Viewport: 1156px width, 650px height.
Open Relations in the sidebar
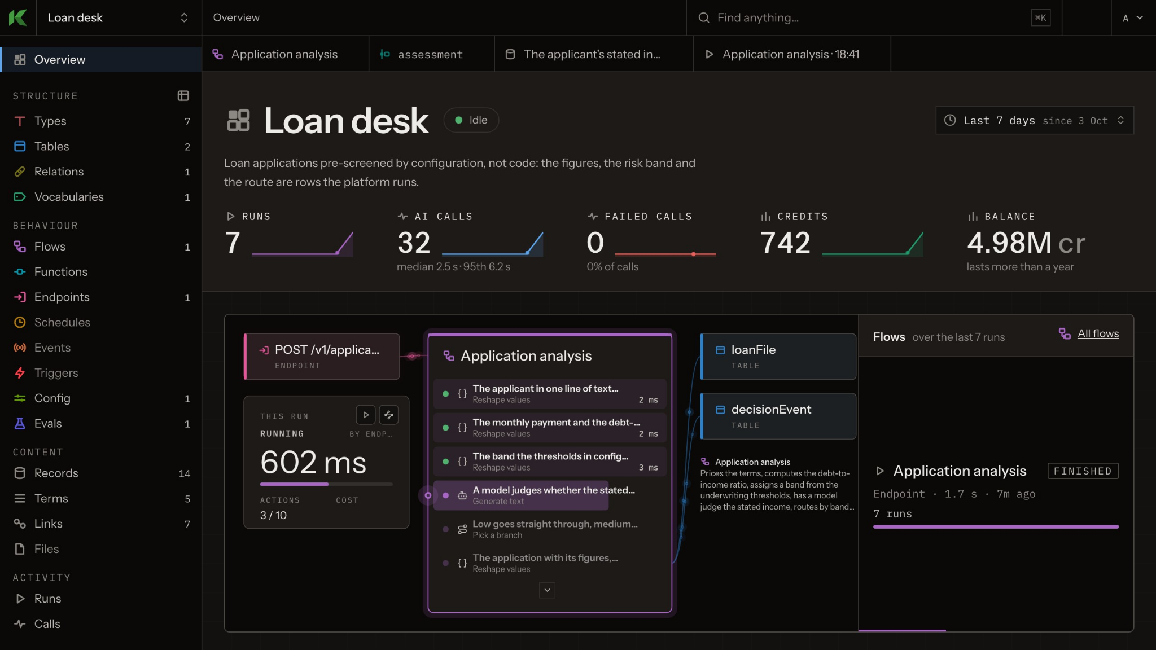101,172
